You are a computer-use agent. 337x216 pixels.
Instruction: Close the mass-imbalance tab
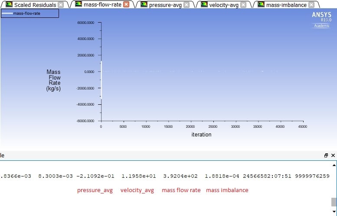[311, 5]
